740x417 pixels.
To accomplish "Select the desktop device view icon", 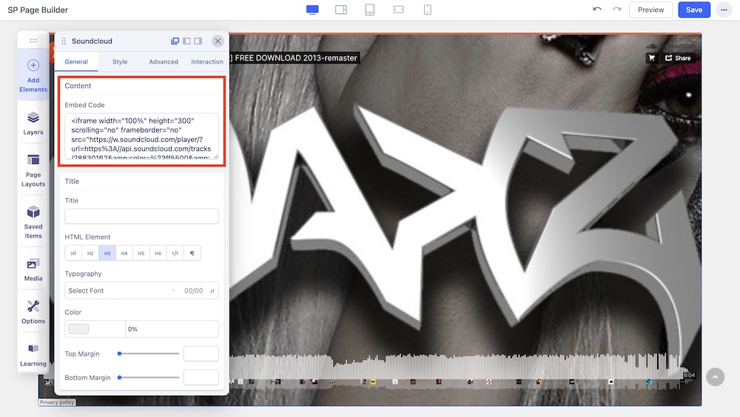I will point(312,10).
